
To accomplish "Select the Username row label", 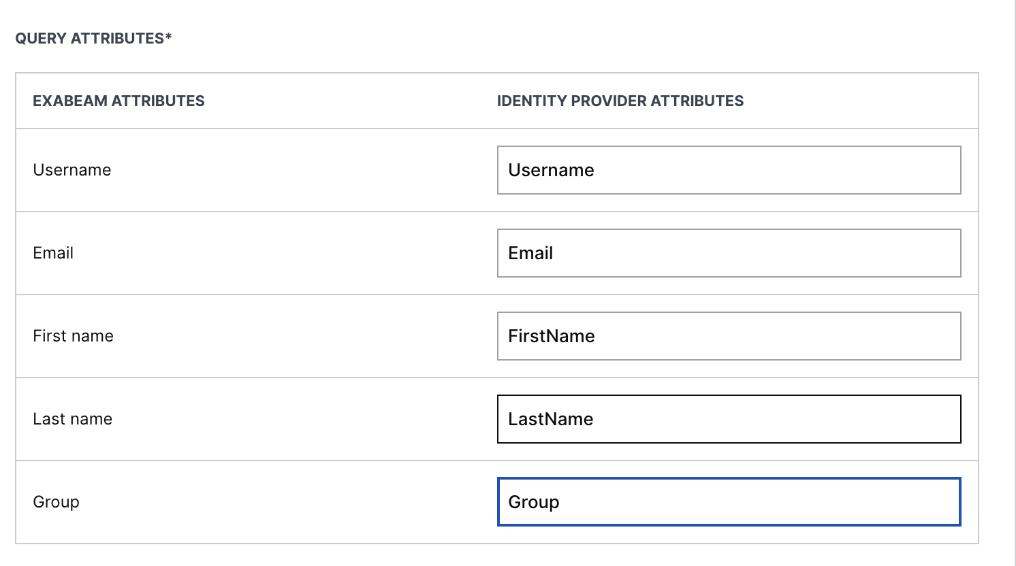I will click(72, 170).
